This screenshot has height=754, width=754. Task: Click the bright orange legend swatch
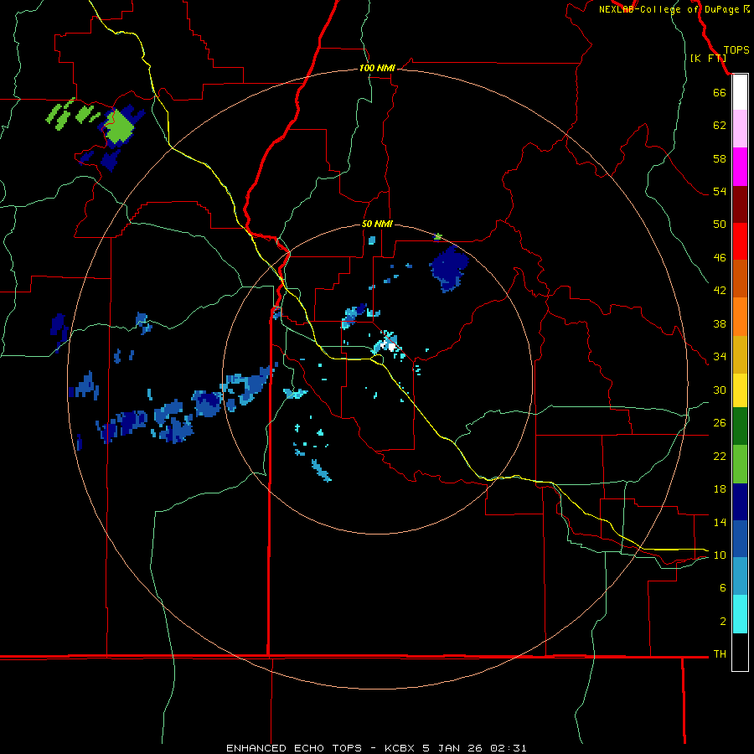740,317
